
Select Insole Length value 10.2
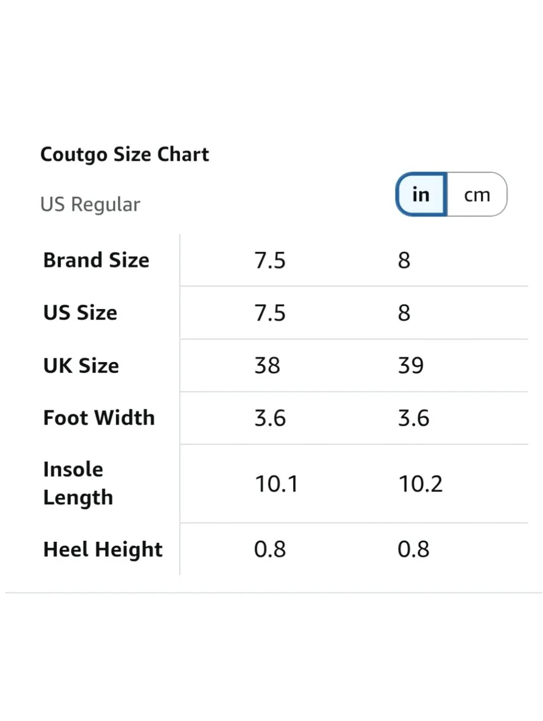point(420,484)
